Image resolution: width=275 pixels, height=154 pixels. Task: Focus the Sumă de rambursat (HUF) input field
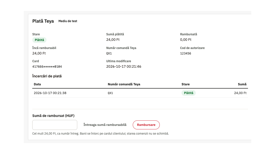point(55,125)
